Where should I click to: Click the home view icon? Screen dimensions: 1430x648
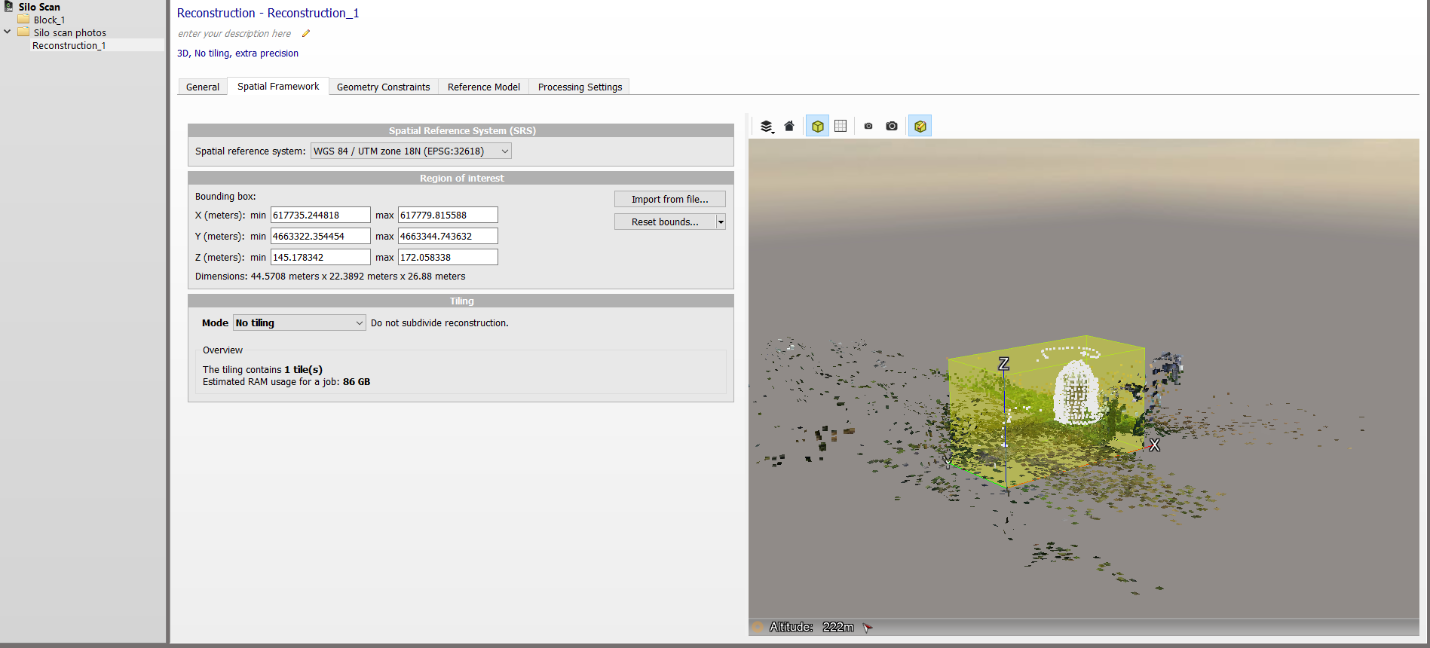pos(789,126)
